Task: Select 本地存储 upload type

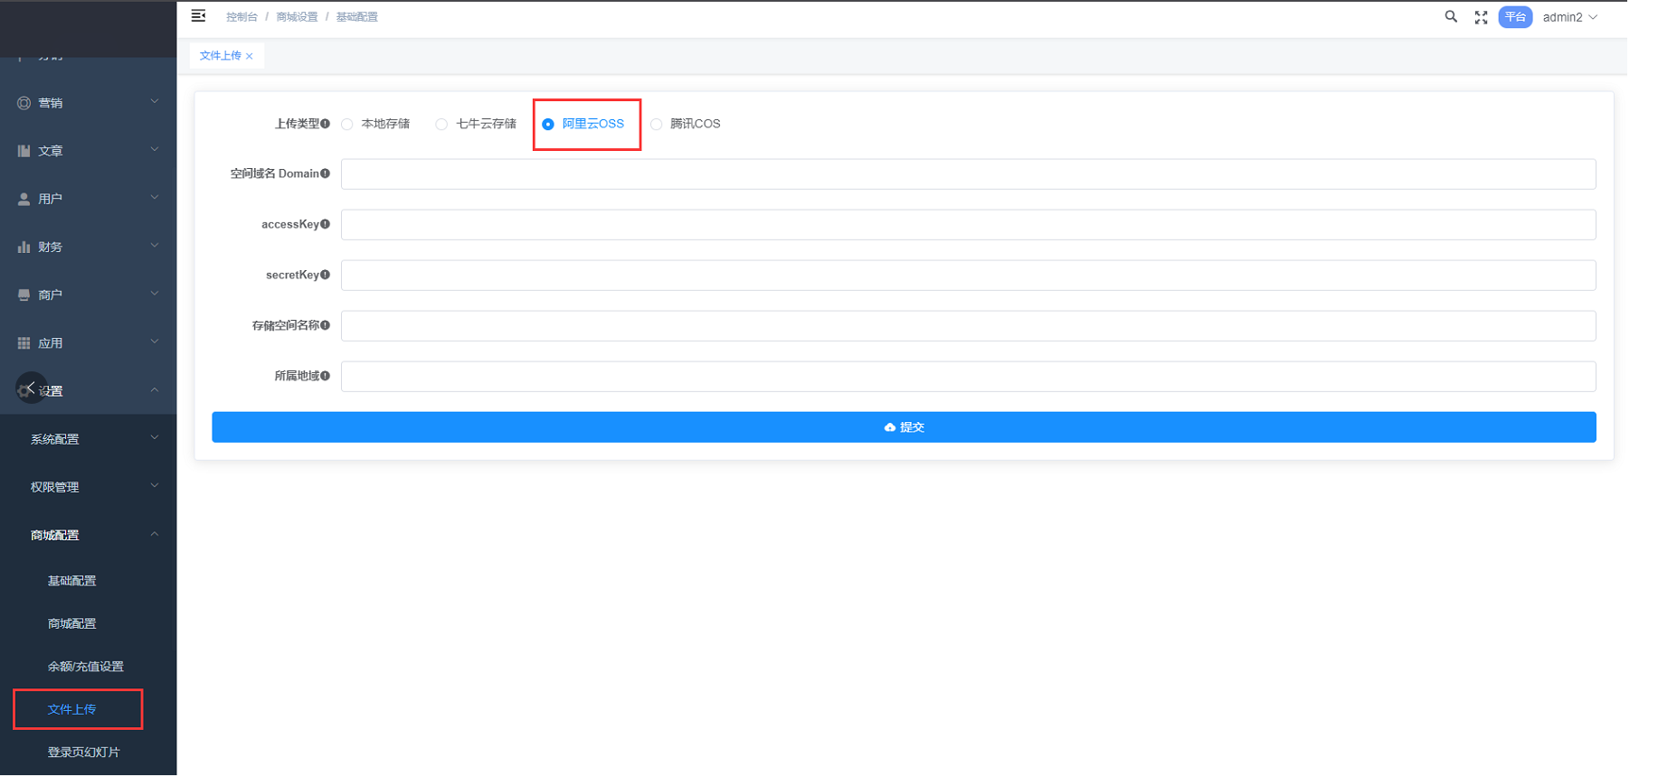Action: [375, 124]
